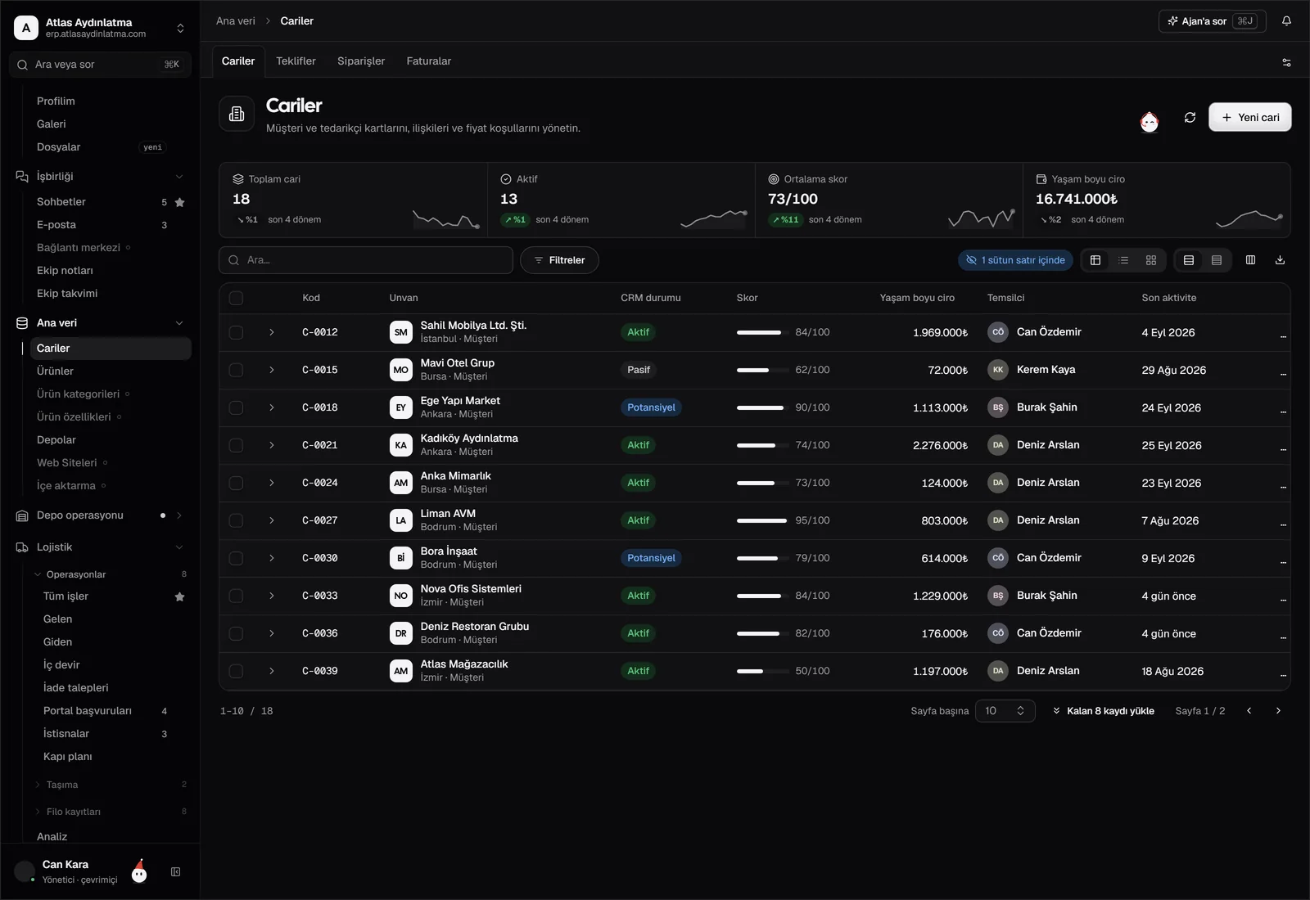Tick the checkbox for Liman AVM row
The image size is (1310, 900).
[236, 520]
